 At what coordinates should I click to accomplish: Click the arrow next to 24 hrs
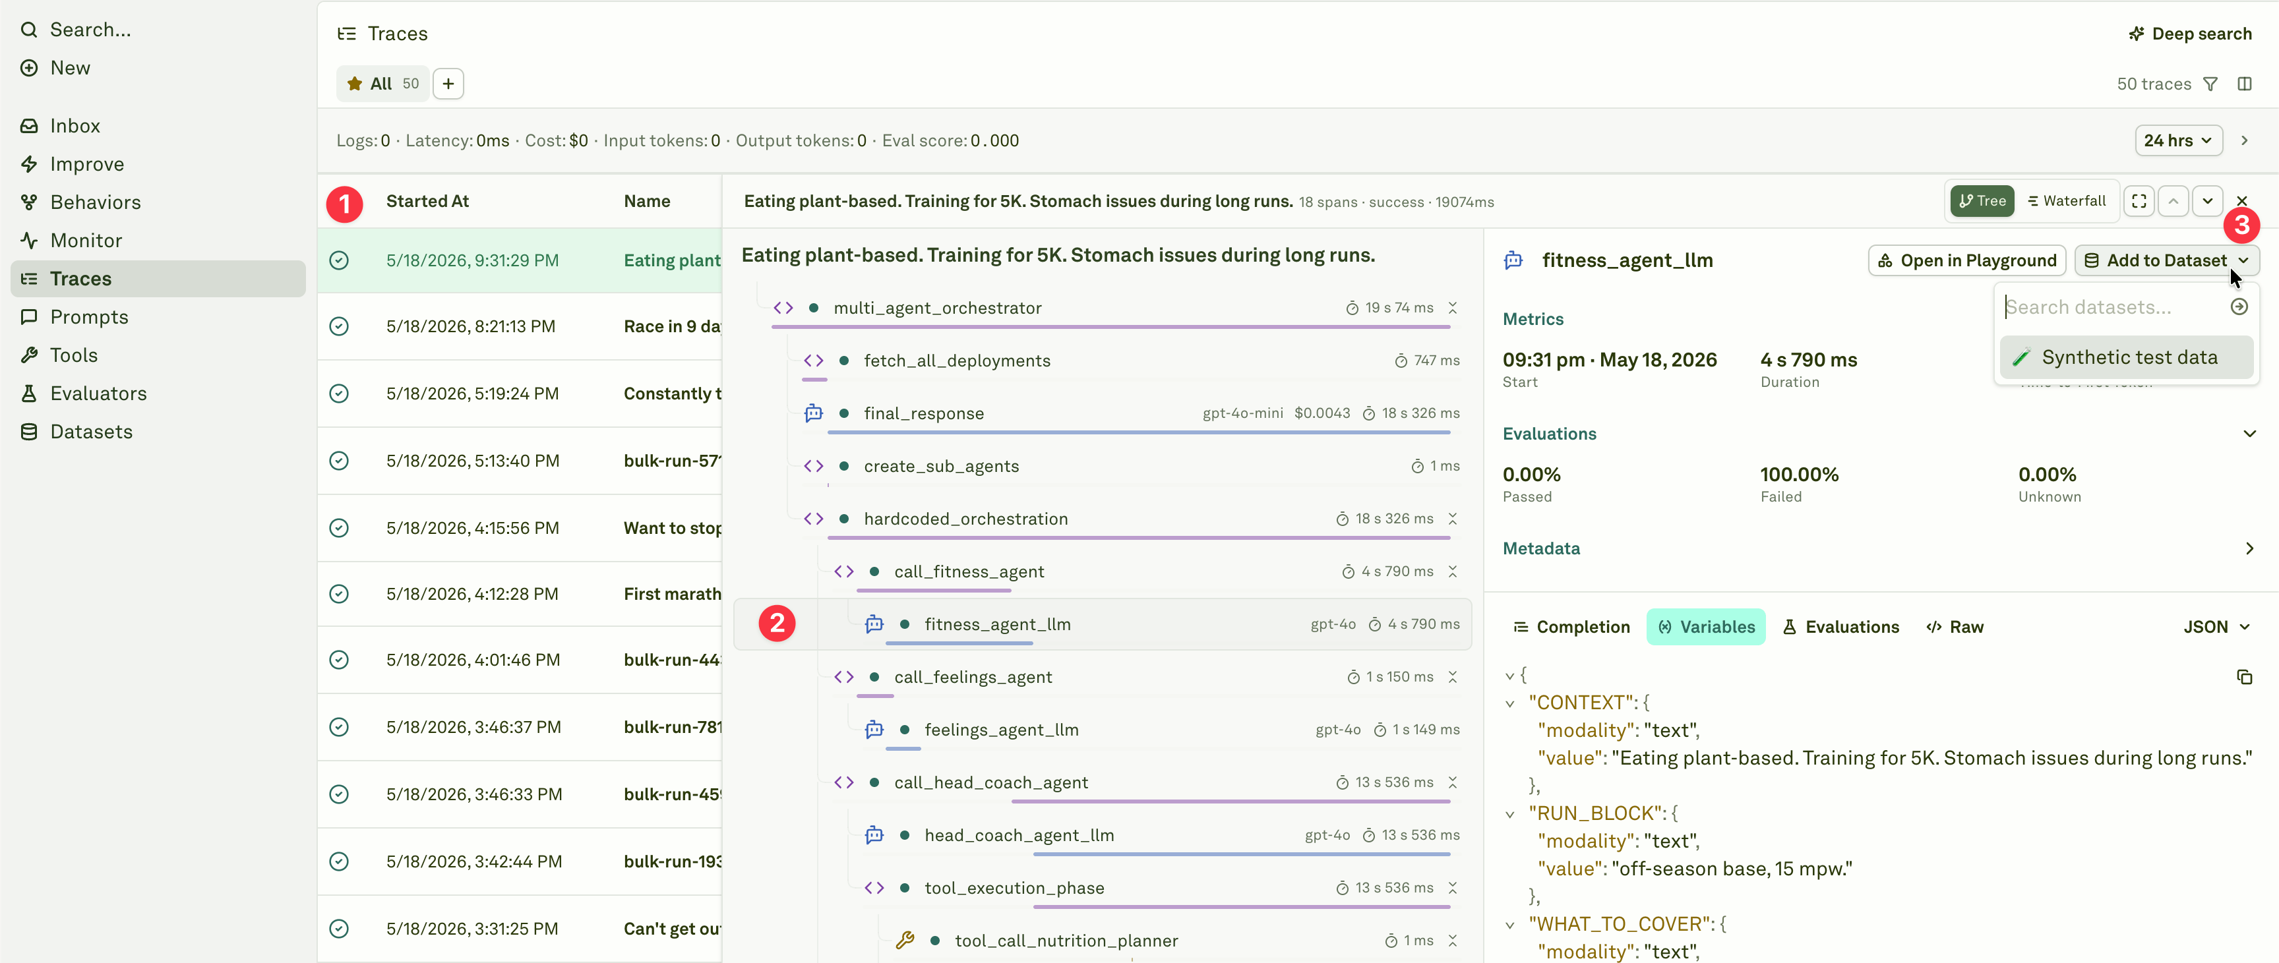(2245, 140)
